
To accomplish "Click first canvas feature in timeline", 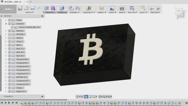I will tap(22, 103).
